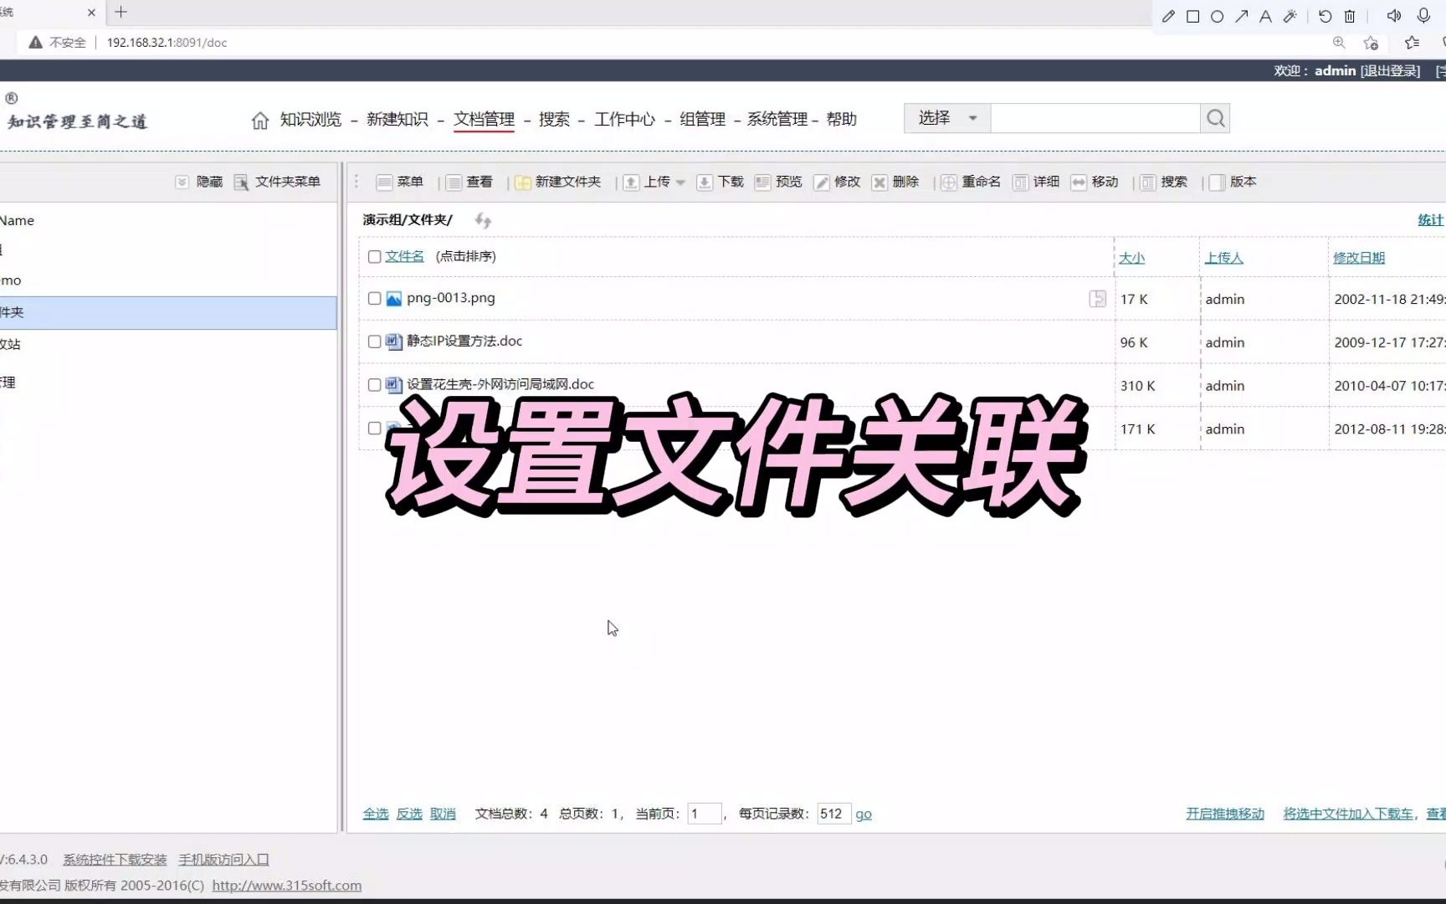This screenshot has width=1446, height=904.
Task: Click the speaker volume icon
Action: [1394, 16]
